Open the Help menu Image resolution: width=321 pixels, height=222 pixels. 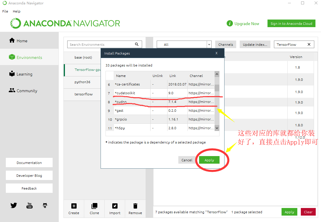tap(17, 11)
